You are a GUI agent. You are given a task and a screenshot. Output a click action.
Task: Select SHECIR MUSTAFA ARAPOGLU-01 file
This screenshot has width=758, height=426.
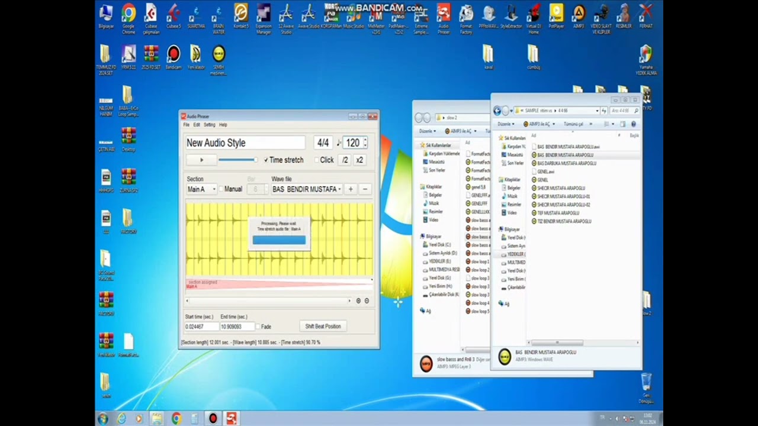point(560,196)
